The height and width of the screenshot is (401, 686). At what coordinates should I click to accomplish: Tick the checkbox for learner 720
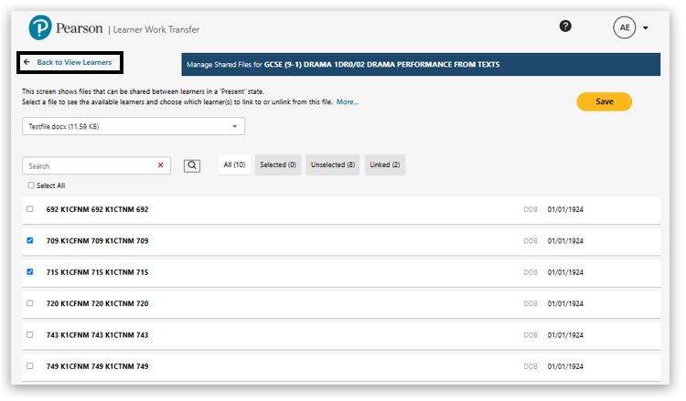[x=30, y=303]
